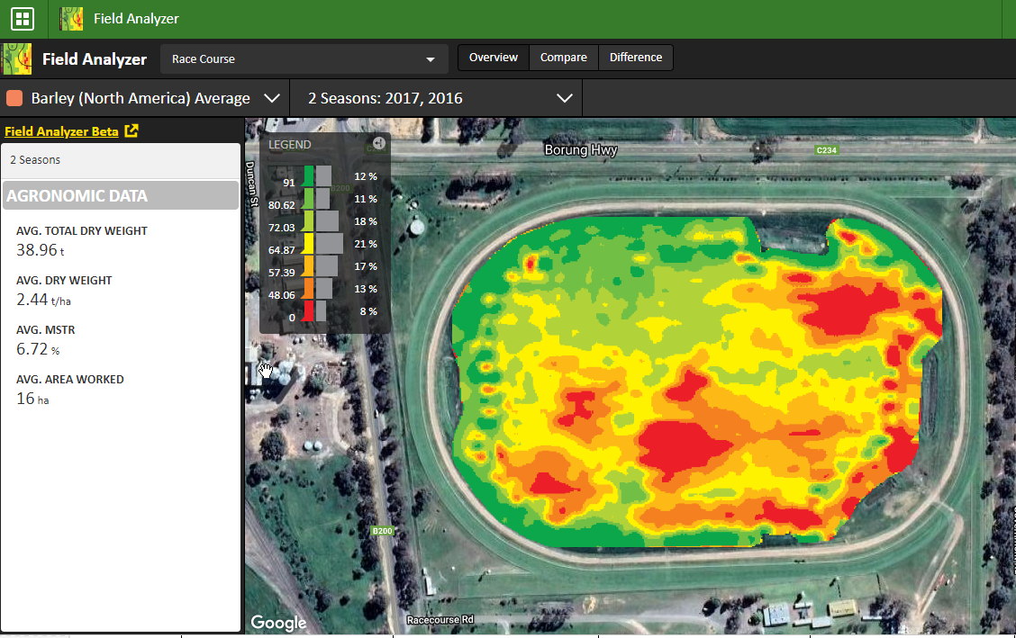
Task: Click the Field Analyzer logo beside the title
Action: pyautogui.click(x=16, y=58)
